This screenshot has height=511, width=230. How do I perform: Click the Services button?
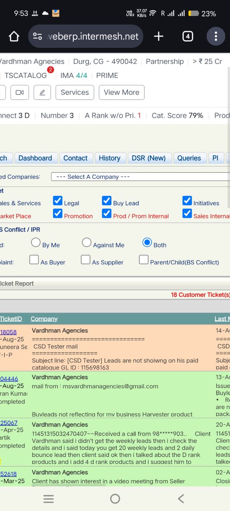pos(75,92)
